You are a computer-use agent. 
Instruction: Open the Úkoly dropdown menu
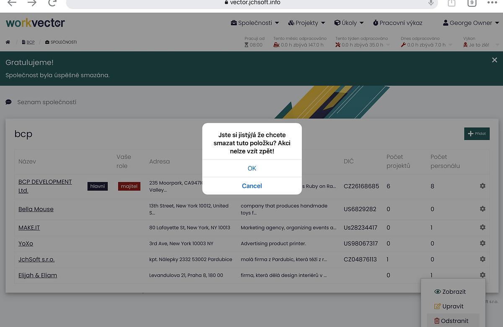click(x=349, y=23)
